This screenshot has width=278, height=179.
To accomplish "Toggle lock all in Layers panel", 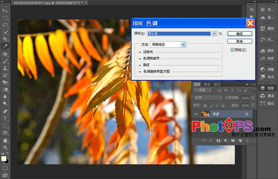I will [223, 106].
